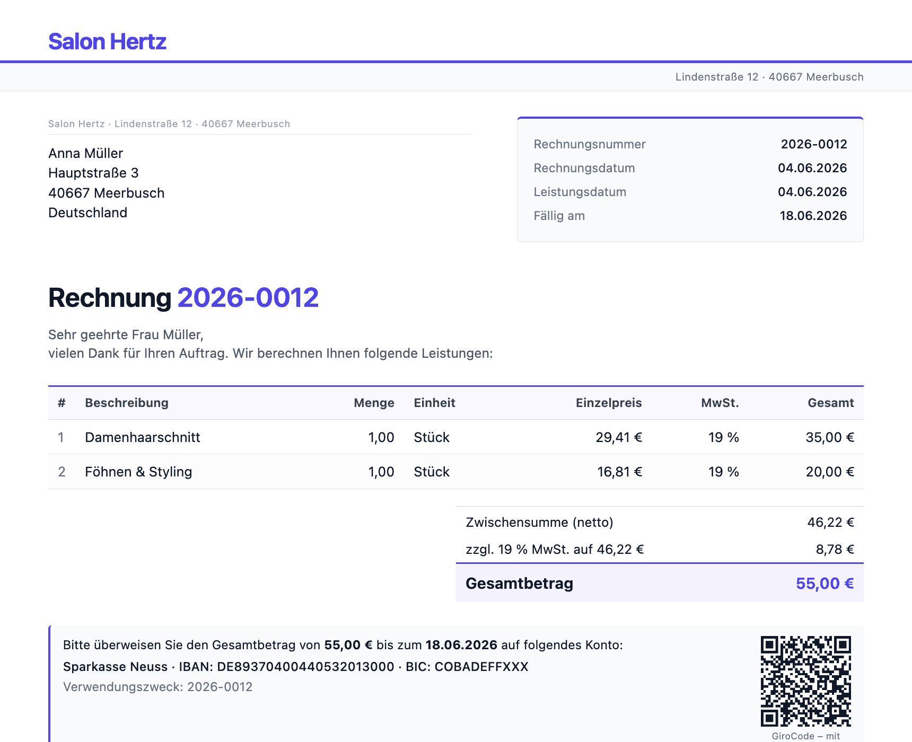This screenshot has height=742, width=912.
Task: Click 19 % in the Damenhaarschnitt row
Action: pyautogui.click(x=724, y=437)
